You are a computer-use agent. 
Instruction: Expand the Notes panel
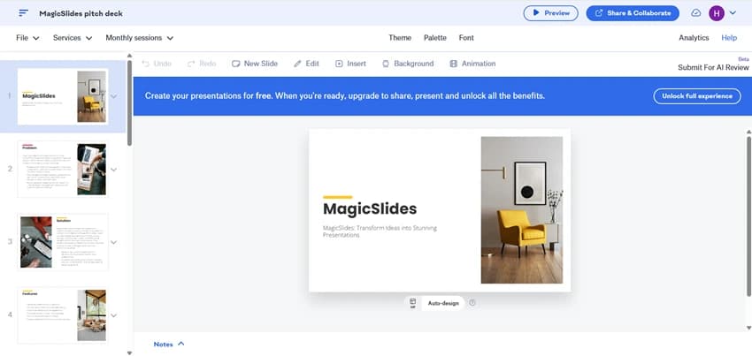[169, 344]
